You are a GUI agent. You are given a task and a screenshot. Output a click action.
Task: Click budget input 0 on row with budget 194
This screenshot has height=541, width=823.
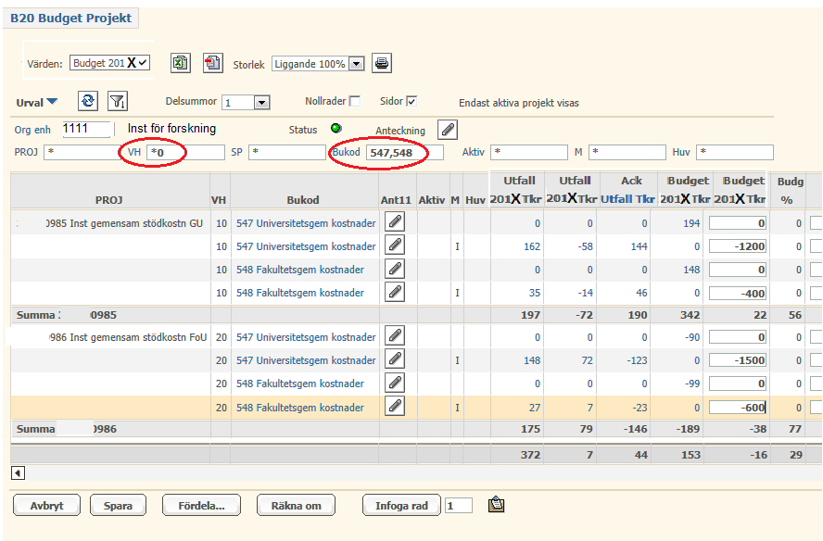click(x=738, y=223)
